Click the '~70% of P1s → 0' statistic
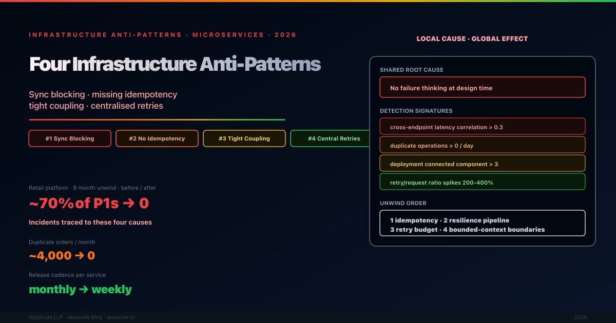The width and height of the screenshot is (616, 323). tap(89, 204)
